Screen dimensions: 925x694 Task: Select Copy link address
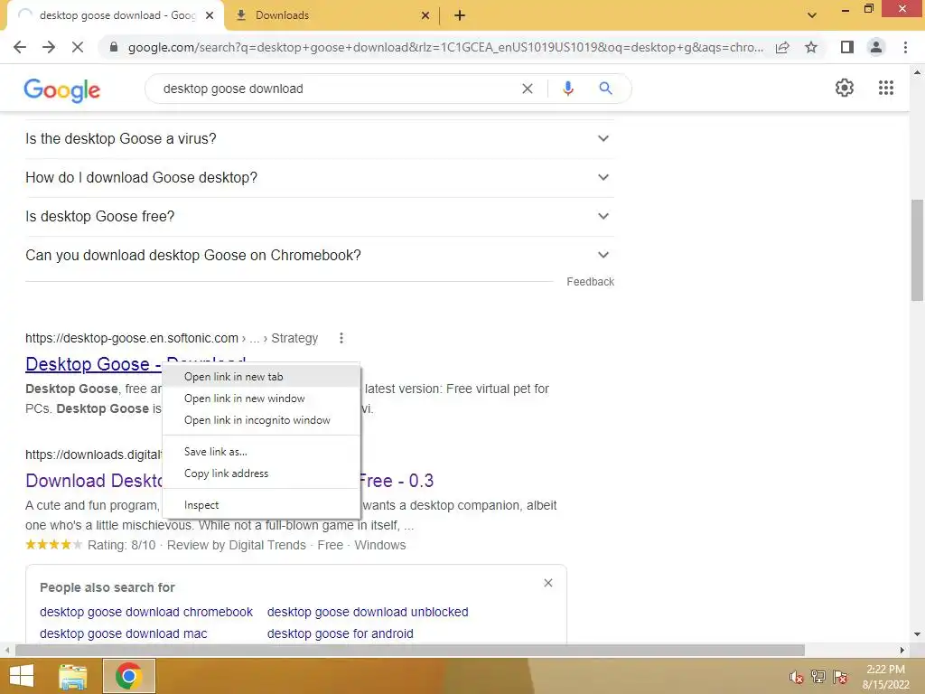pyautogui.click(x=261, y=474)
